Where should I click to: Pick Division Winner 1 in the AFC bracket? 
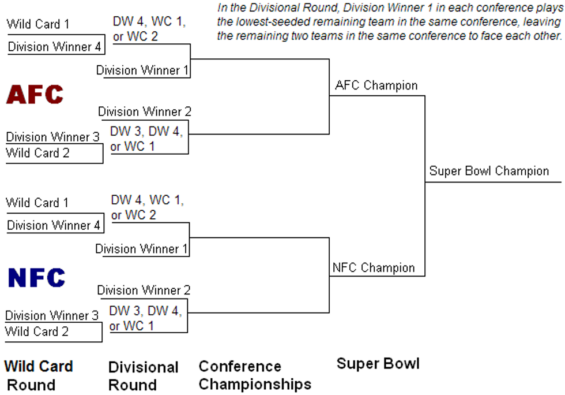point(142,70)
